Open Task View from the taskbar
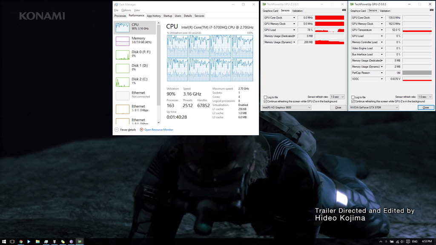The width and height of the screenshot is (436, 245). tap(12, 242)
